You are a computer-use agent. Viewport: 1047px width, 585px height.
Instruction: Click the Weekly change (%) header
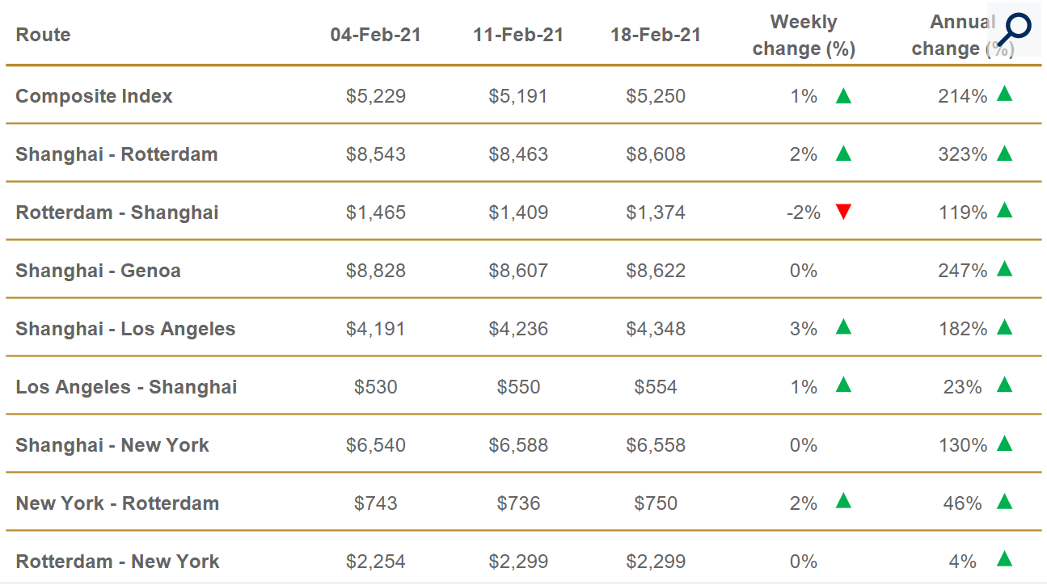pyautogui.click(x=804, y=35)
